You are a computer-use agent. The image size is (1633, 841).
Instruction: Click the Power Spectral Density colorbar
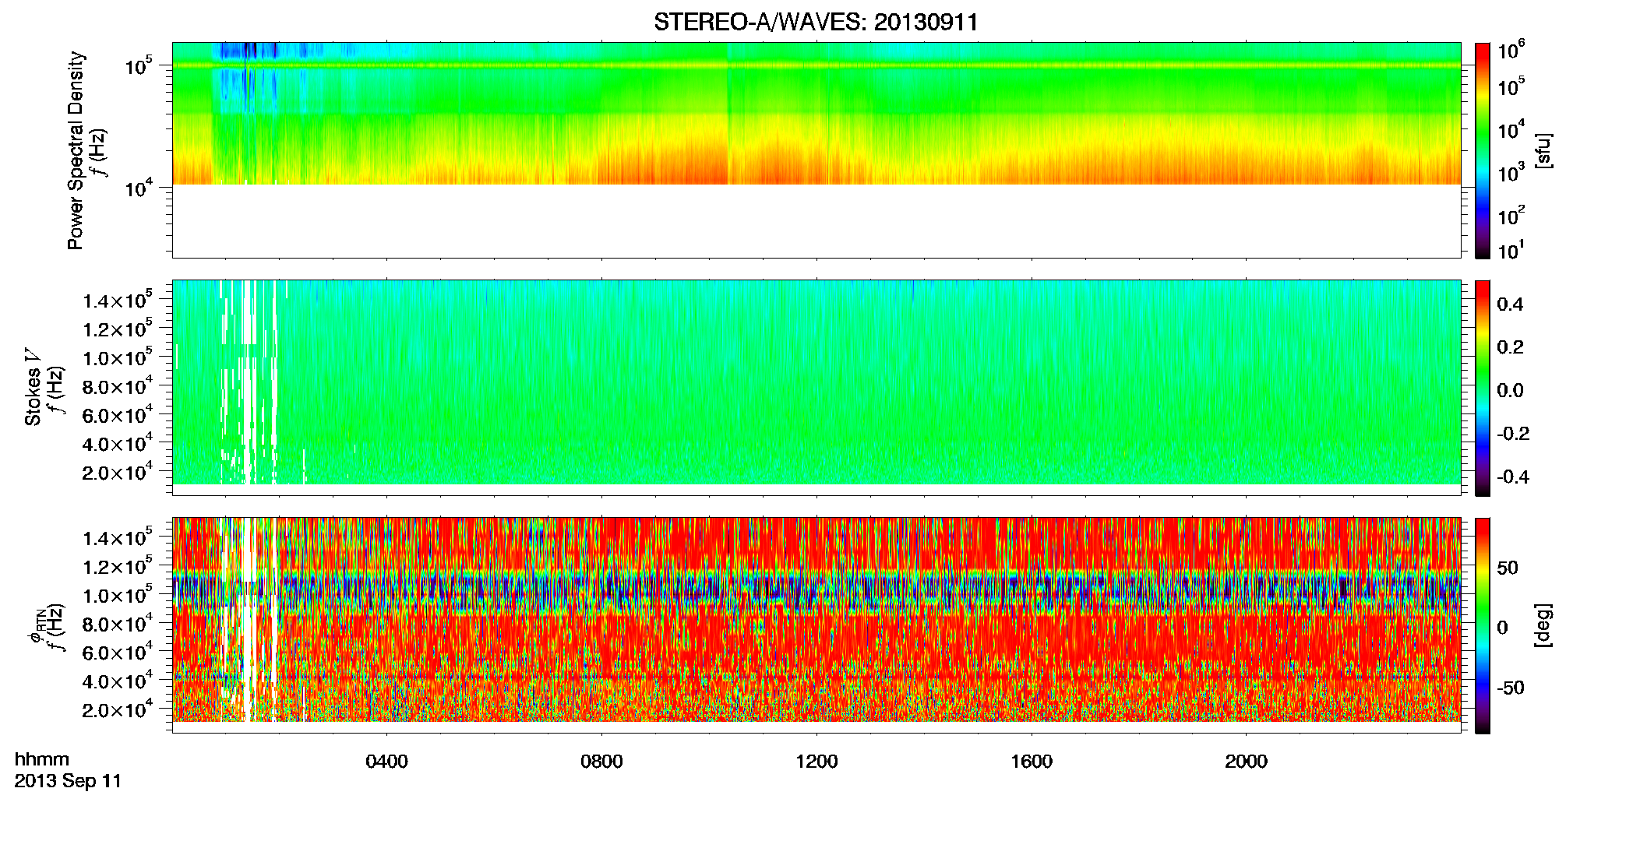[1483, 150]
